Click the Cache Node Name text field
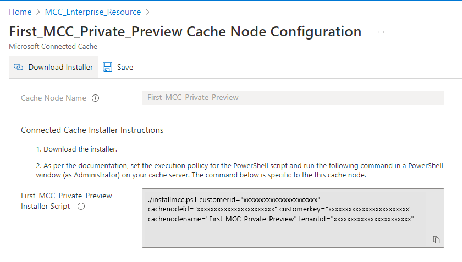Image resolution: width=462 pixels, height=262 pixels. click(293, 98)
